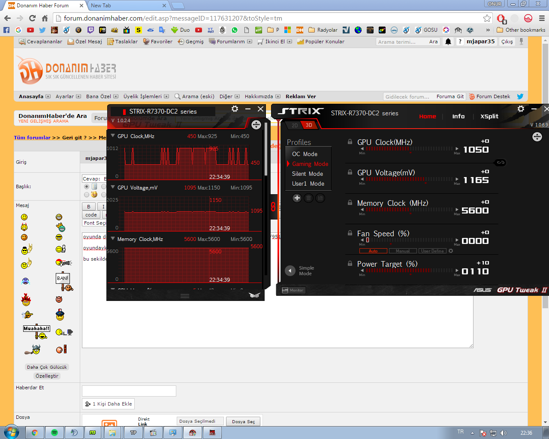Expand Üyelik İşlemleri dropdown arrow
Viewport: 549px width, 439px height.
coord(166,96)
